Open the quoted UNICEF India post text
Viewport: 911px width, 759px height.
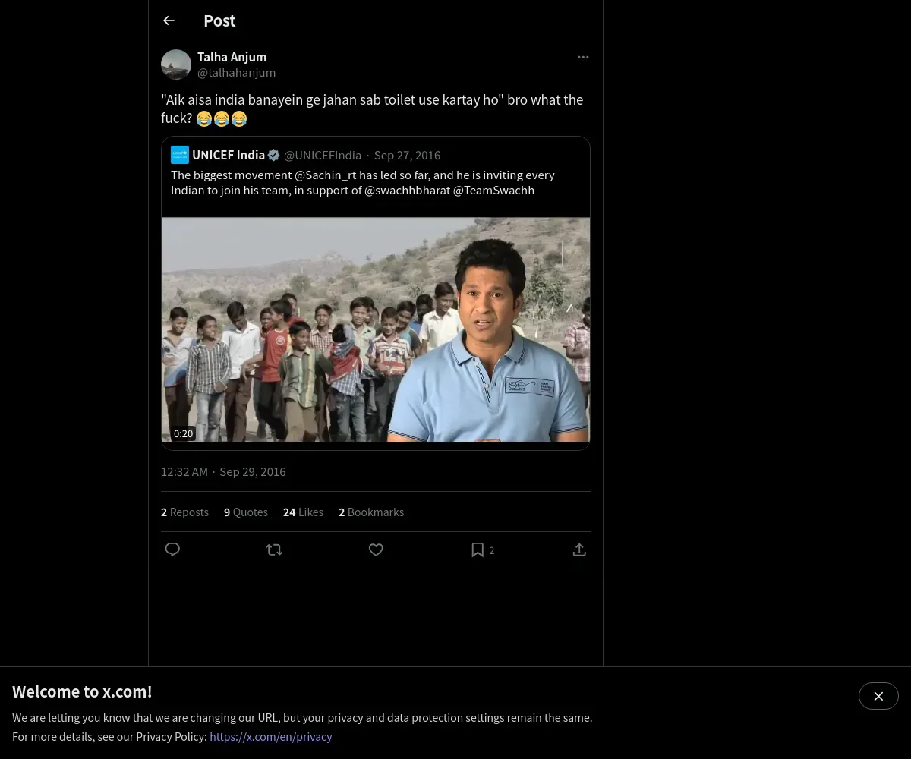click(363, 182)
